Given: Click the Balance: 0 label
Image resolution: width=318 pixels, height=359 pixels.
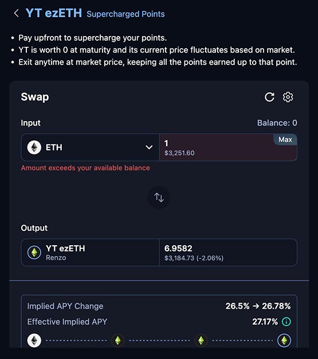Looking at the screenshot, I should click(277, 123).
